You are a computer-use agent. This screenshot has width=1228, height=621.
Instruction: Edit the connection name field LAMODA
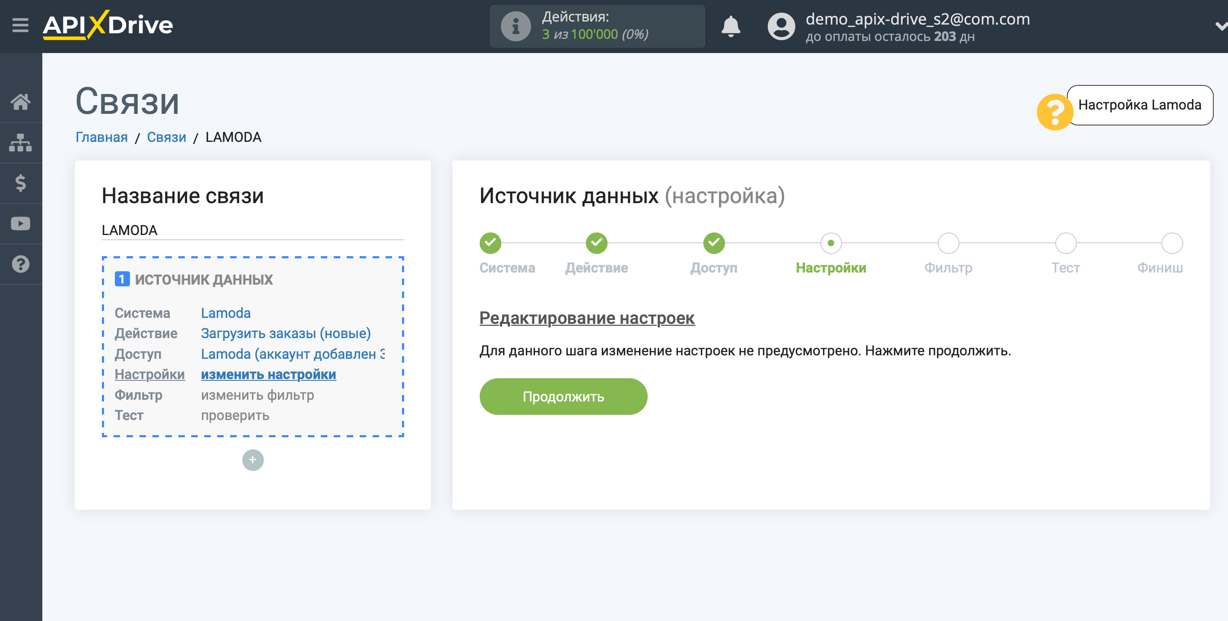tap(253, 230)
